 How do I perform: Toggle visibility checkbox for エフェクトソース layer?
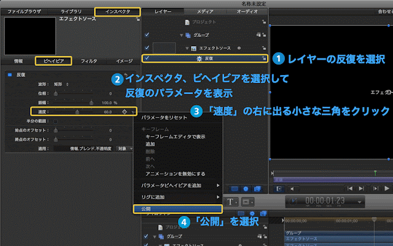click(x=147, y=47)
